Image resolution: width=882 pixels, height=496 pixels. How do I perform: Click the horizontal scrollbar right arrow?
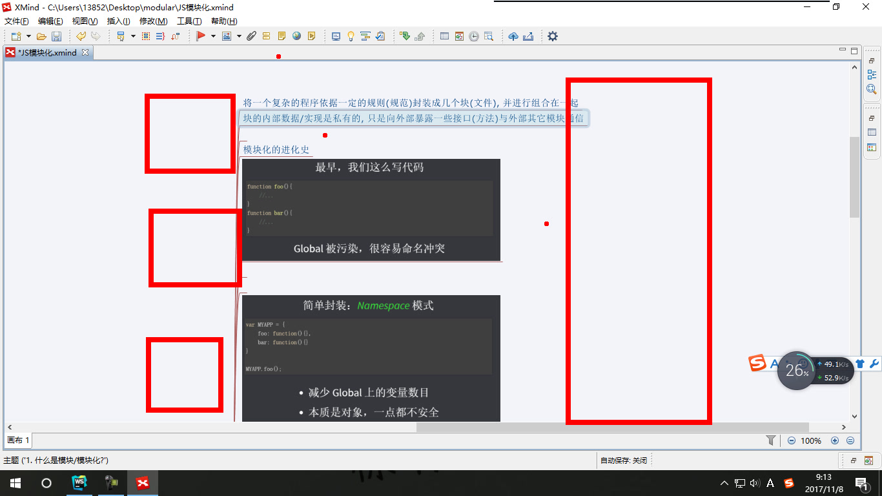click(x=844, y=427)
